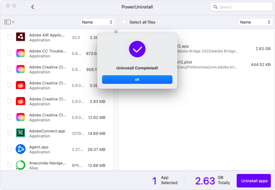The image size is (275, 190).
Task: Select the Adobe CC Trouble... row name
Action: click(48, 51)
